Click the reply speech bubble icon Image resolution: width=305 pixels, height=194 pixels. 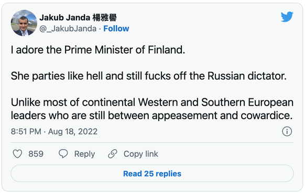pos(63,154)
